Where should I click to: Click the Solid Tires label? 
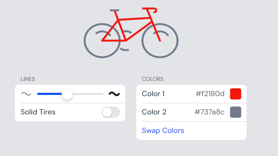tap(38, 112)
